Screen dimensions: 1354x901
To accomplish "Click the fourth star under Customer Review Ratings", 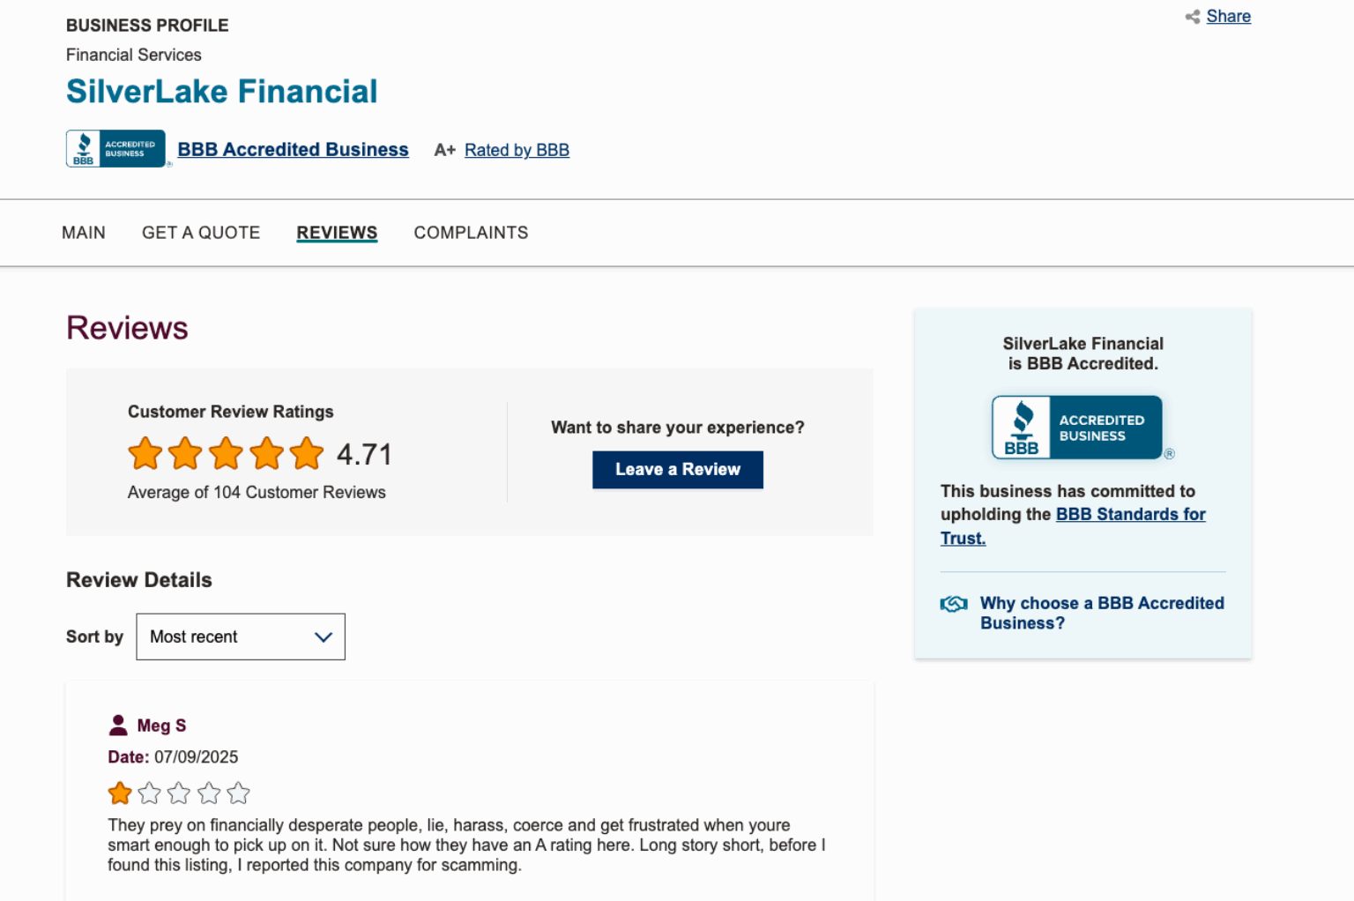I will pyautogui.click(x=266, y=453).
